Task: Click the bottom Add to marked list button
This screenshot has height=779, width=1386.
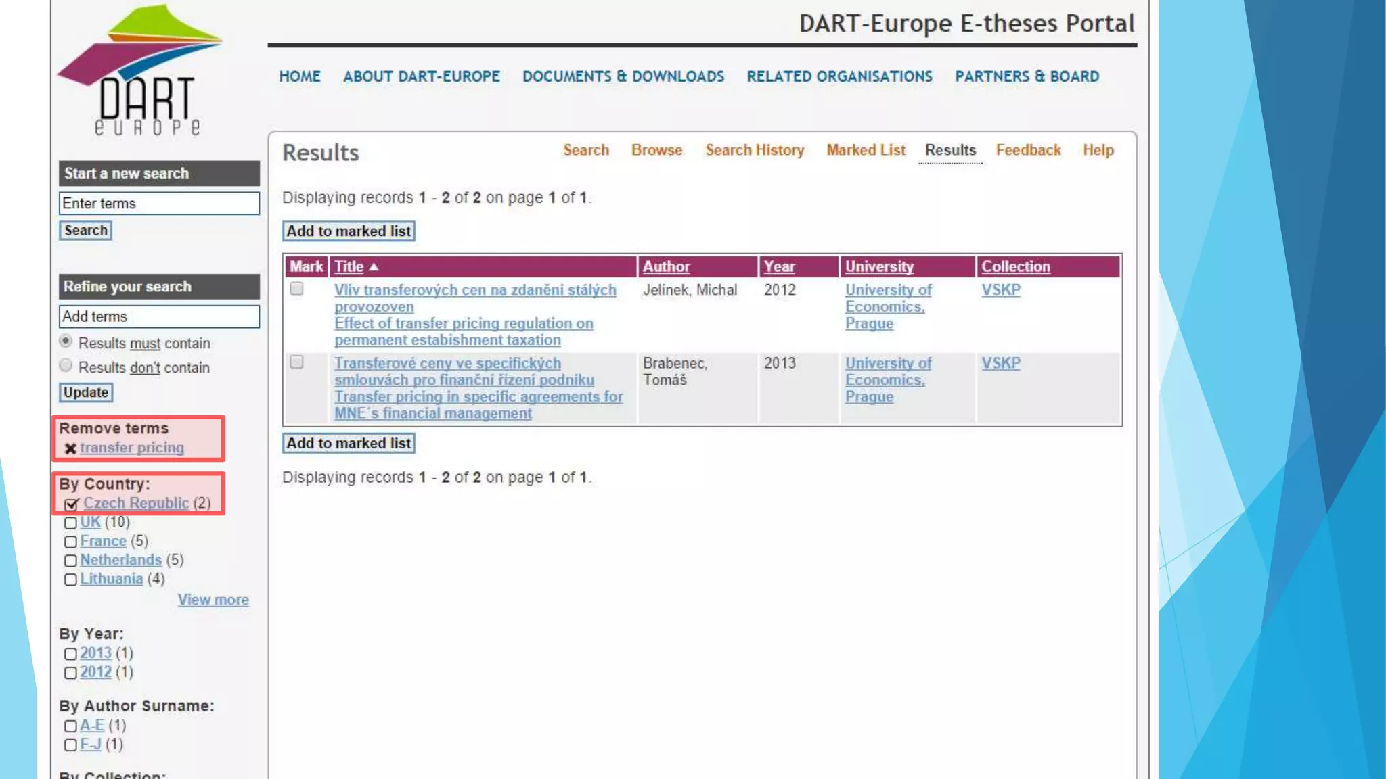Action: click(349, 444)
